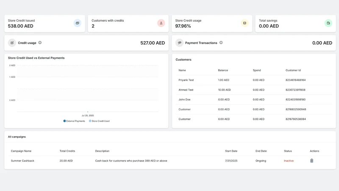Delete the Summer Cashback campaign via trash icon
This screenshot has width=339, height=191.
(311, 160)
